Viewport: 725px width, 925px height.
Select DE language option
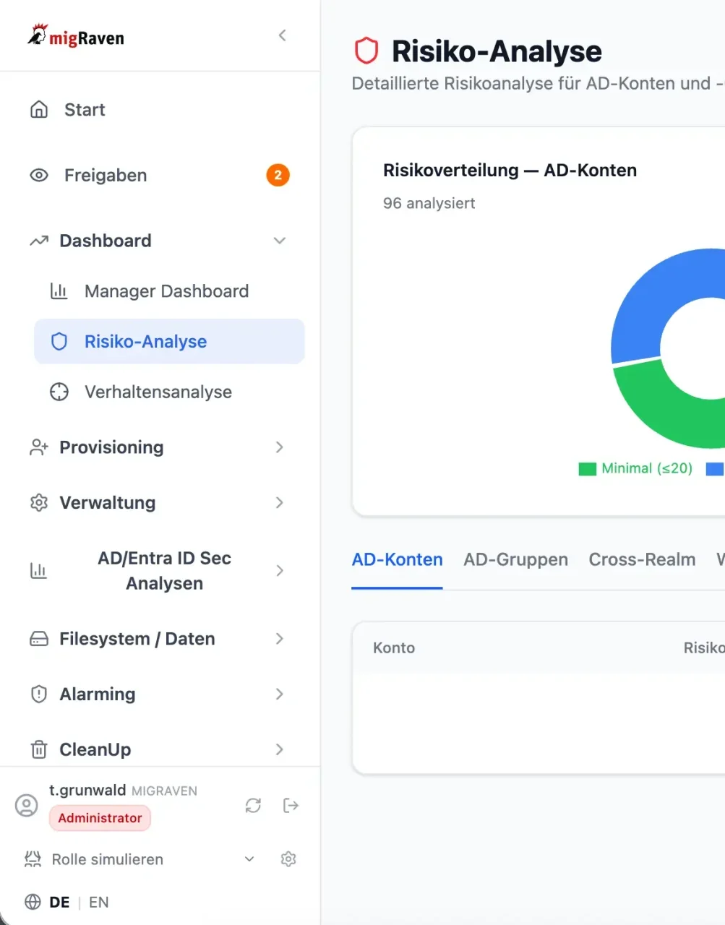[59, 902]
